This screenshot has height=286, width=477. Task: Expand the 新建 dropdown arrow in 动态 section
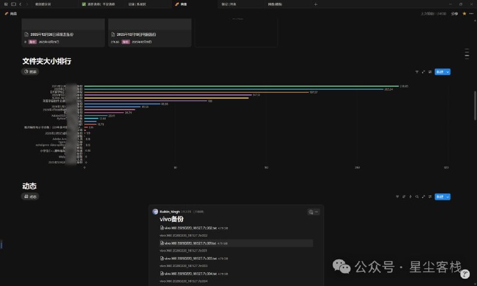click(x=448, y=196)
